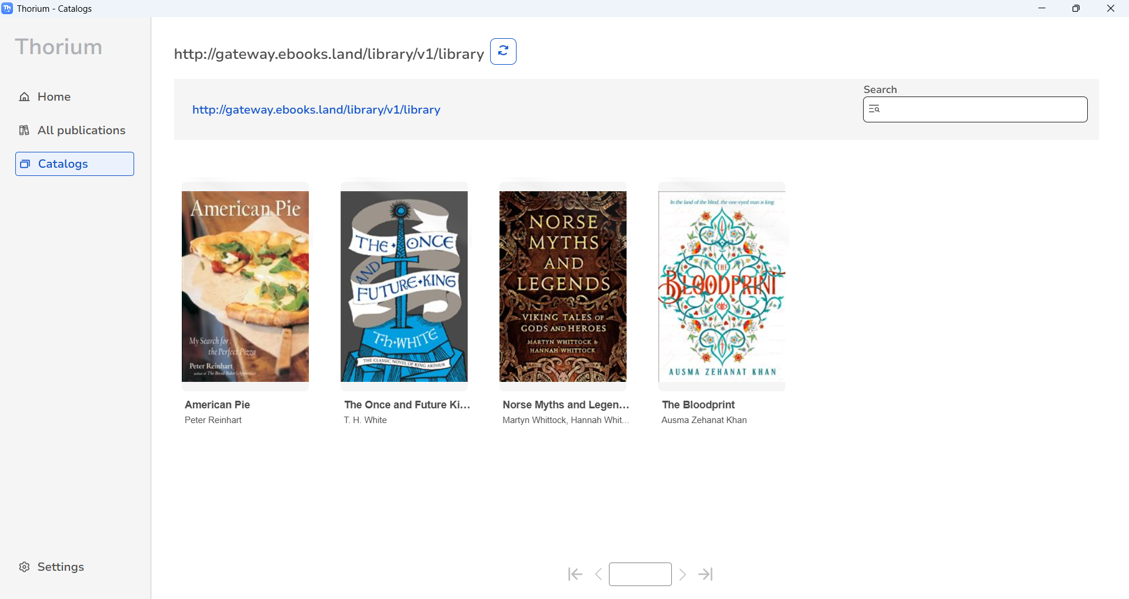The height and width of the screenshot is (599, 1129).
Task: Click the author text 'Ausma Zehanat Khan'
Action: click(704, 420)
